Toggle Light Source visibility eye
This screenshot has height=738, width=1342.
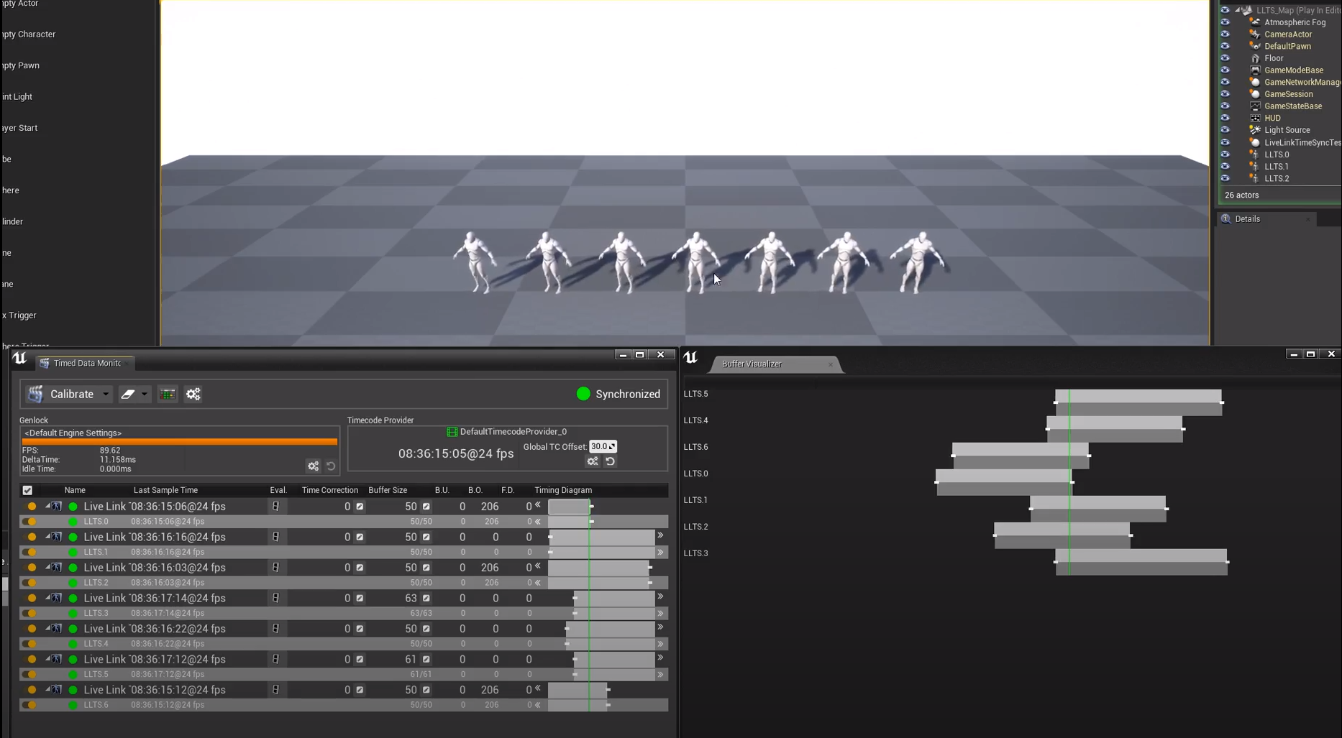pyautogui.click(x=1225, y=130)
